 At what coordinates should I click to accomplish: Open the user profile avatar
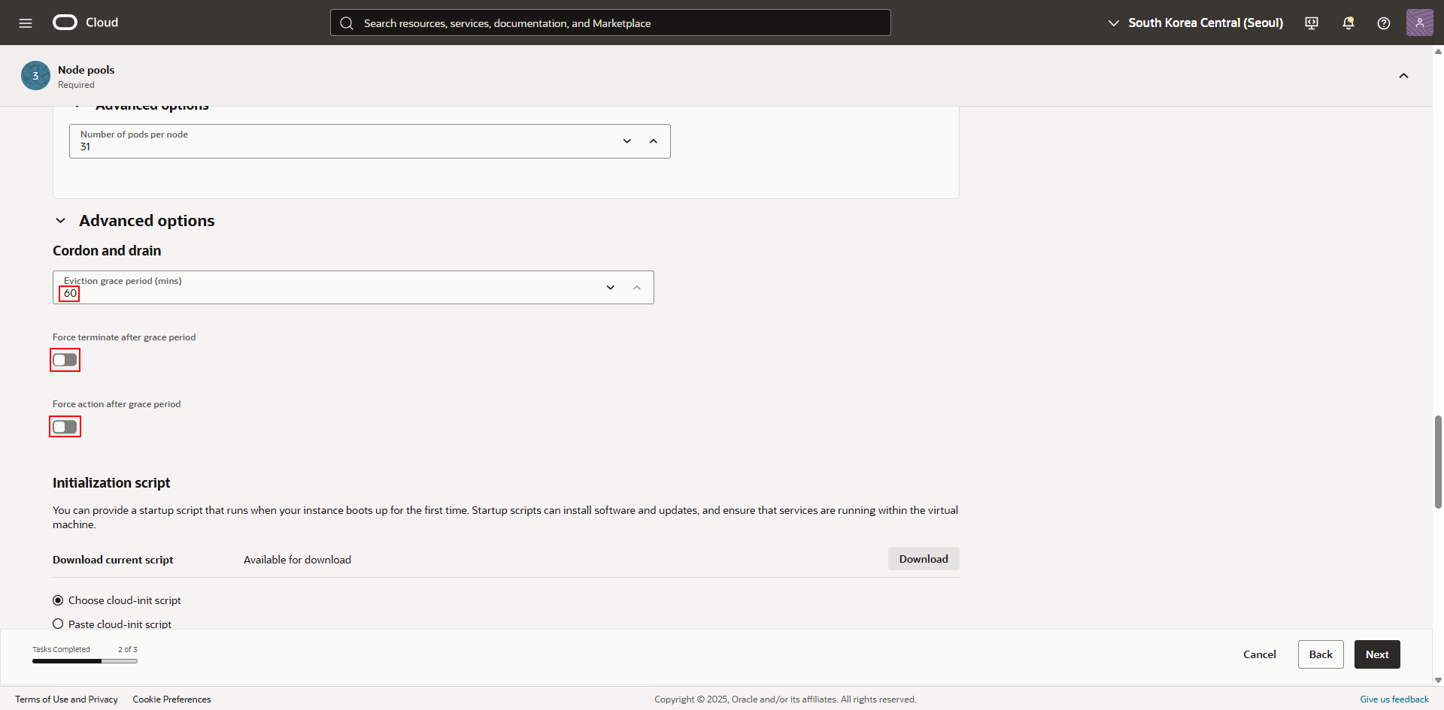1419,23
